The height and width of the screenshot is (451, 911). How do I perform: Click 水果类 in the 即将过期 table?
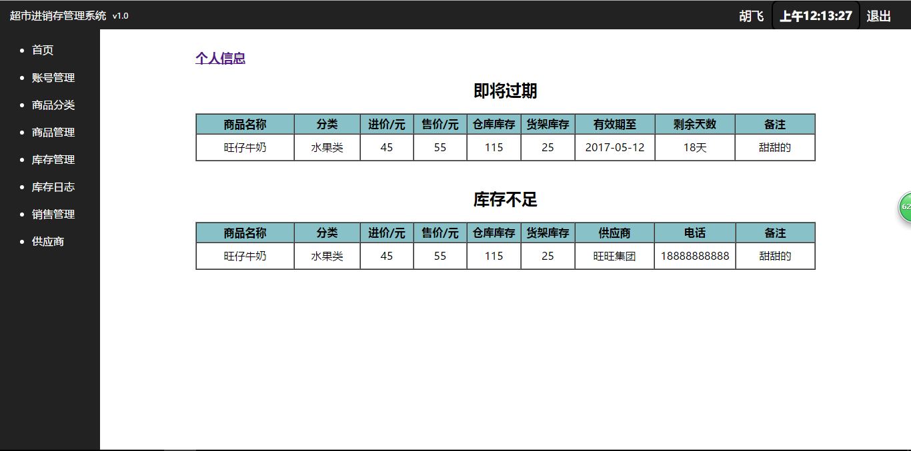(x=327, y=147)
